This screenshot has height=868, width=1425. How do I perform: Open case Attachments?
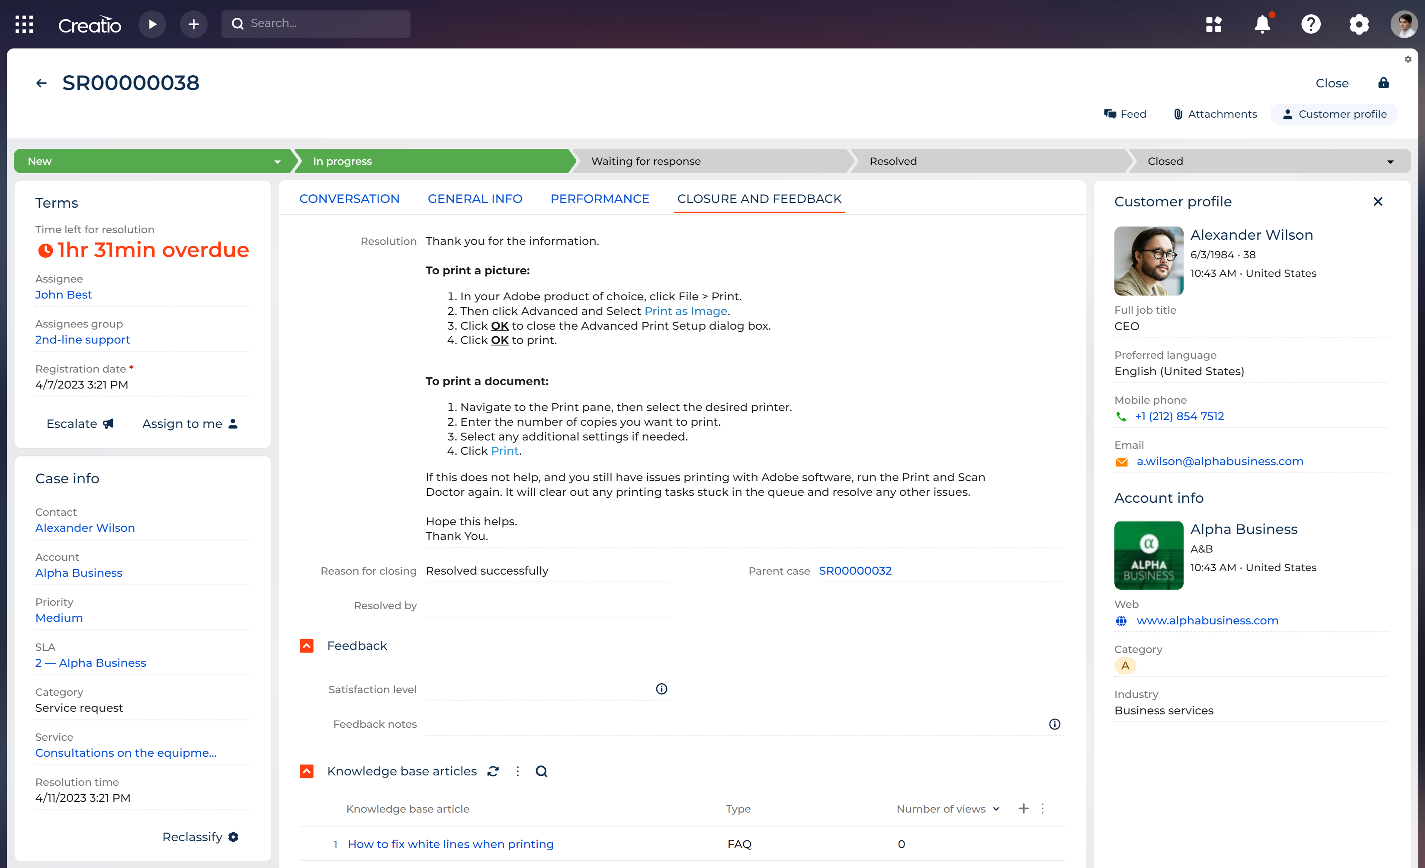pos(1214,114)
